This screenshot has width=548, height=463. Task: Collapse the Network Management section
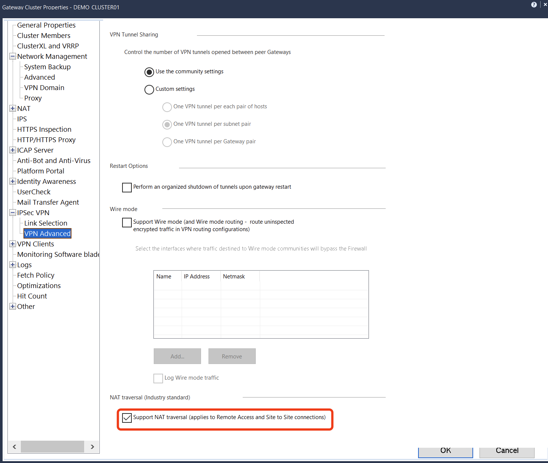(x=12, y=56)
